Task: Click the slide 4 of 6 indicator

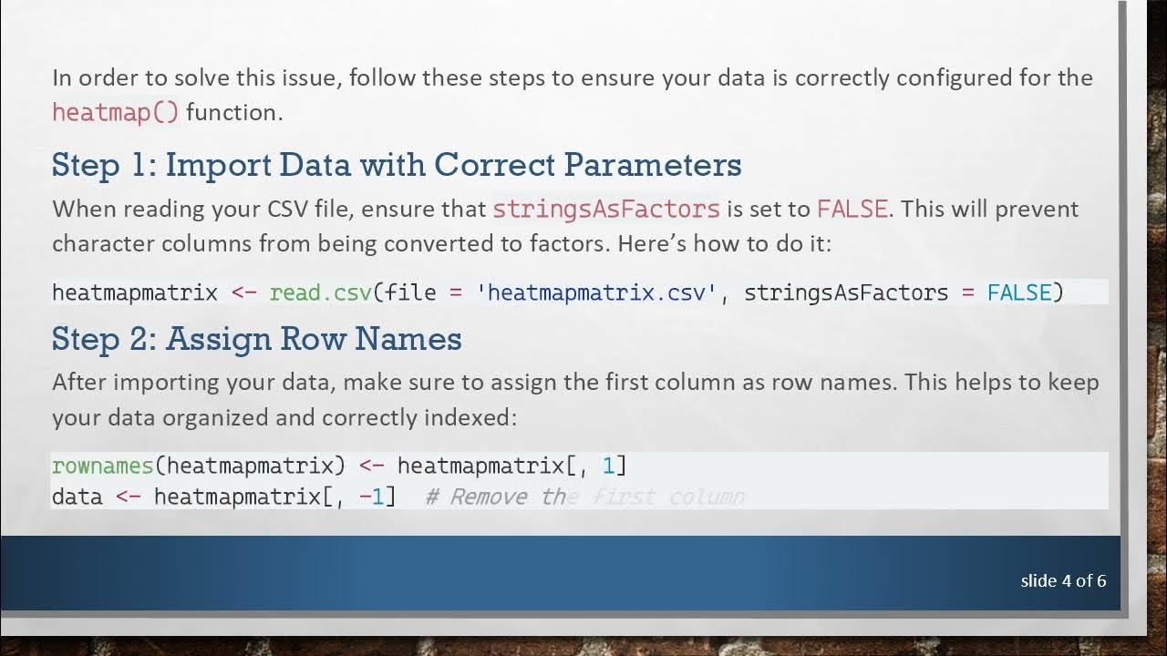Action: [1063, 580]
